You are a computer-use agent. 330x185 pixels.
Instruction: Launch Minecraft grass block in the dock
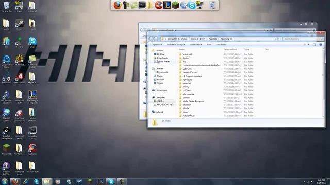(x=175, y=5)
